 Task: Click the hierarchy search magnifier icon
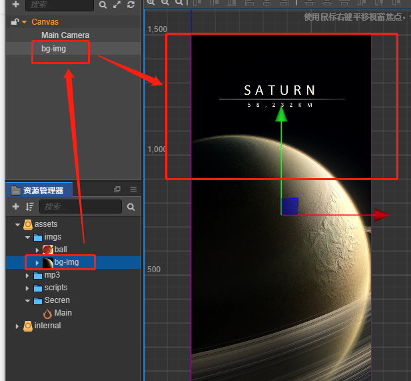103,5
